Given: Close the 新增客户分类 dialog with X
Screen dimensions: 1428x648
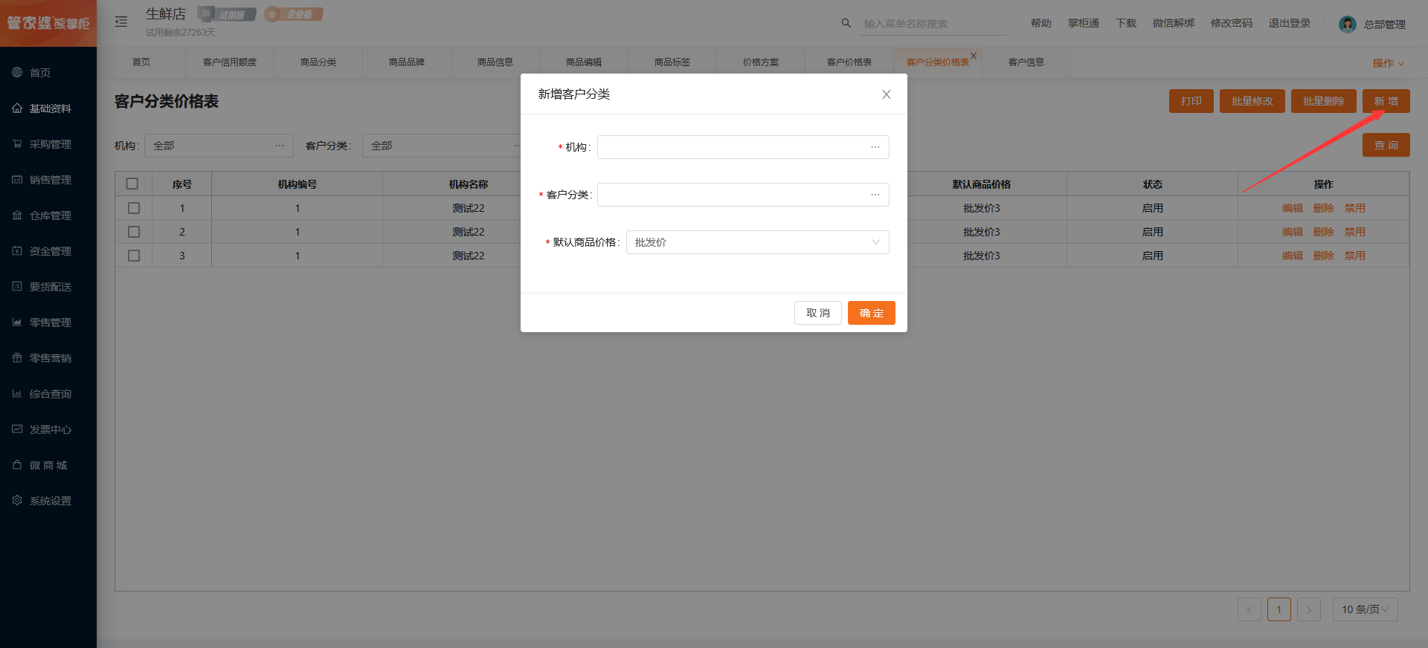Looking at the screenshot, I should (x=886, y=94).
